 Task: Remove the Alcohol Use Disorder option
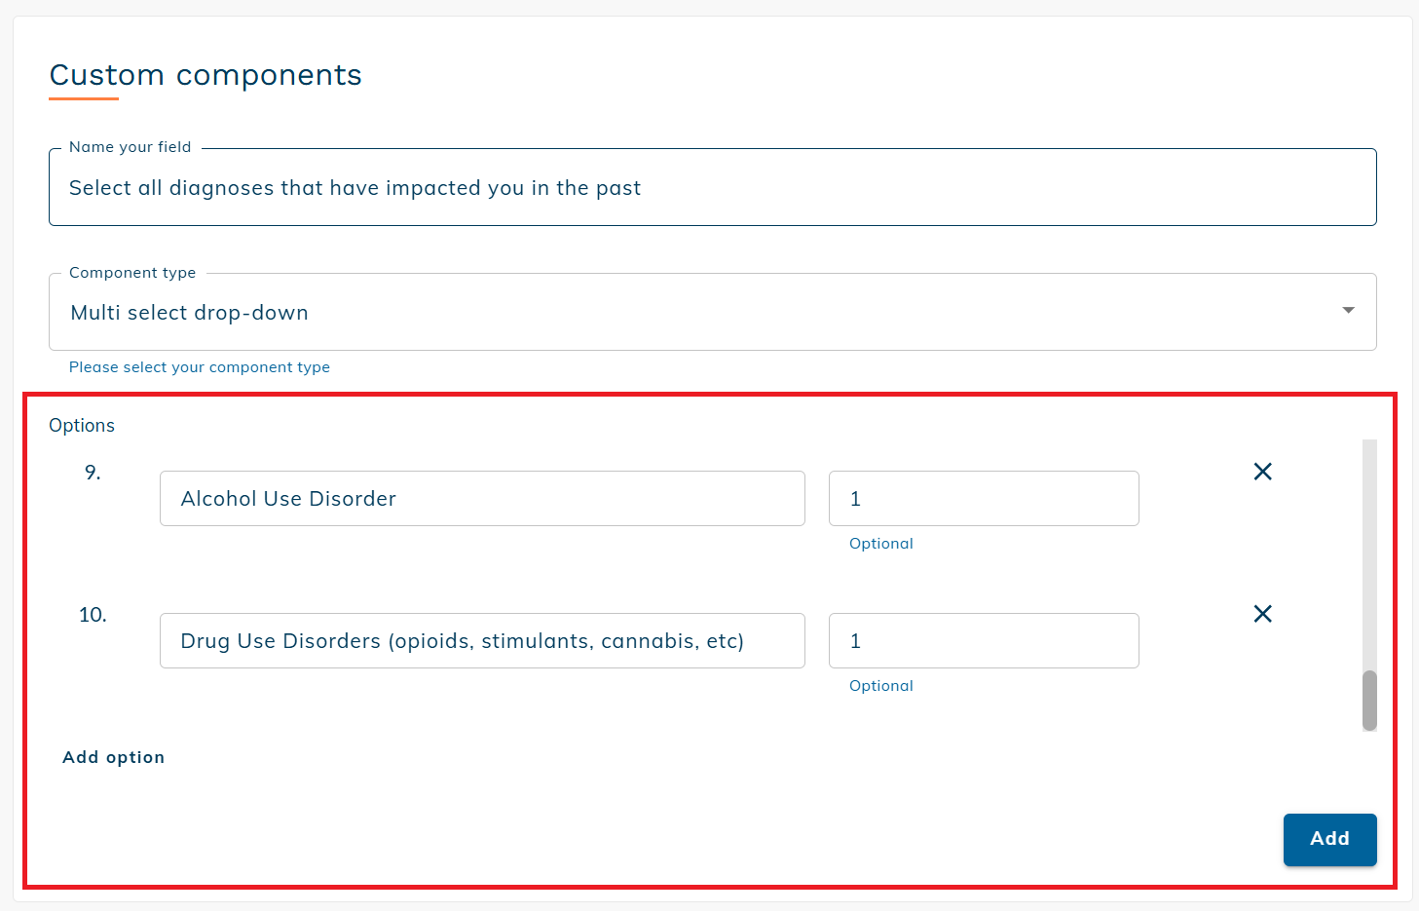(x=1262, y=472)
